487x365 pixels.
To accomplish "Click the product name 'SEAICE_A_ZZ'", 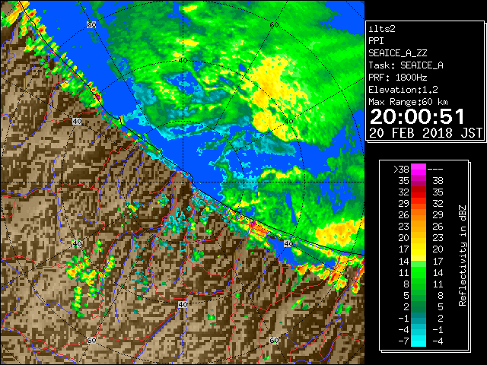I will (x=397, y=53).
